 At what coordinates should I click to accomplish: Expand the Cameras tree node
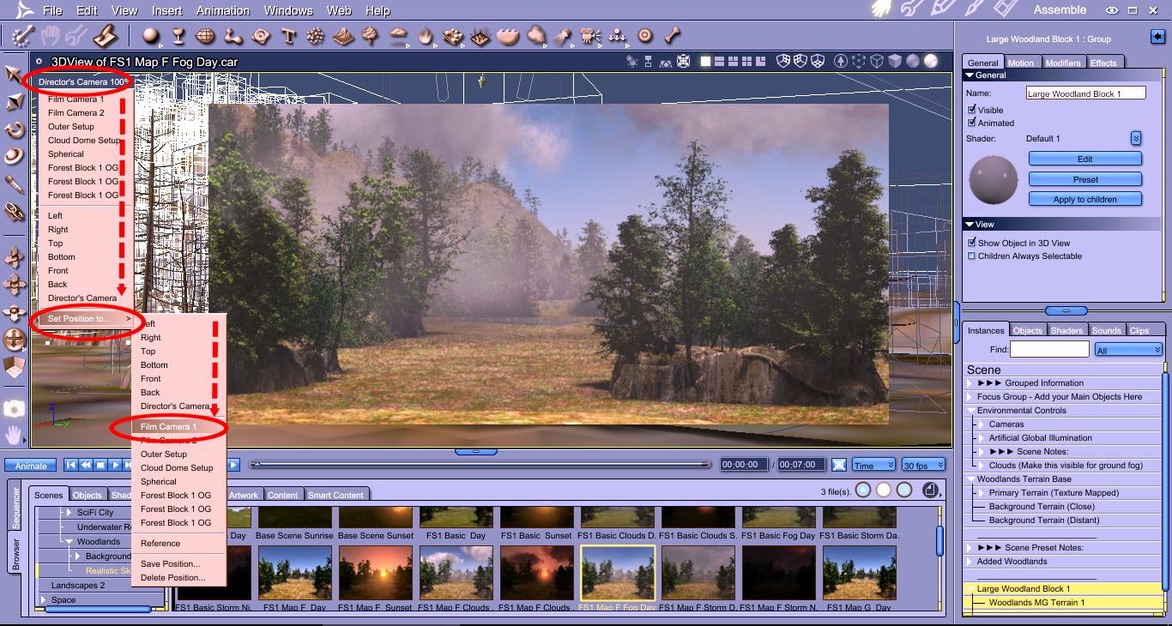click(x=982, y=424)
